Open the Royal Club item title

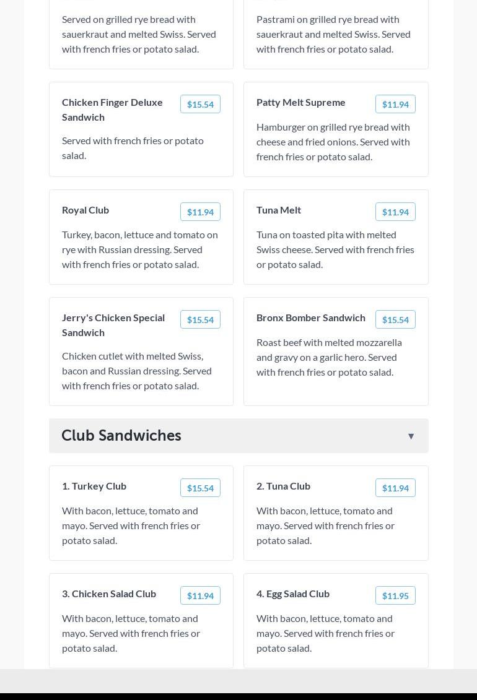click(85, 210)
